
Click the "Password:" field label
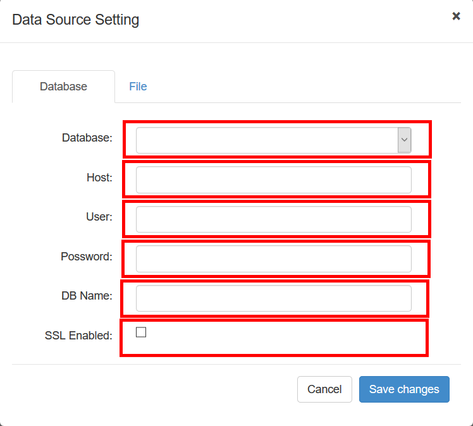(x=86, y=257)
